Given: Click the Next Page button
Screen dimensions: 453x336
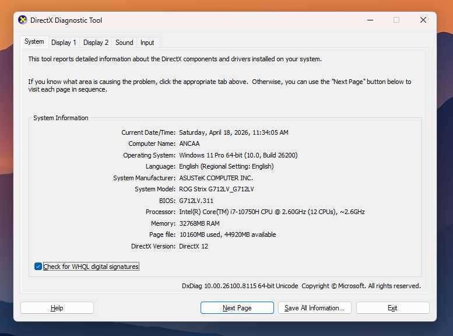Looking at the screenshot, I should pyautogui.click(x=237, y=308).
